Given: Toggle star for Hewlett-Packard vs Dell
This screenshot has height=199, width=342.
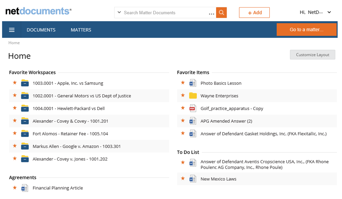Looking at the screenshot, I should [x=15, y=108].
